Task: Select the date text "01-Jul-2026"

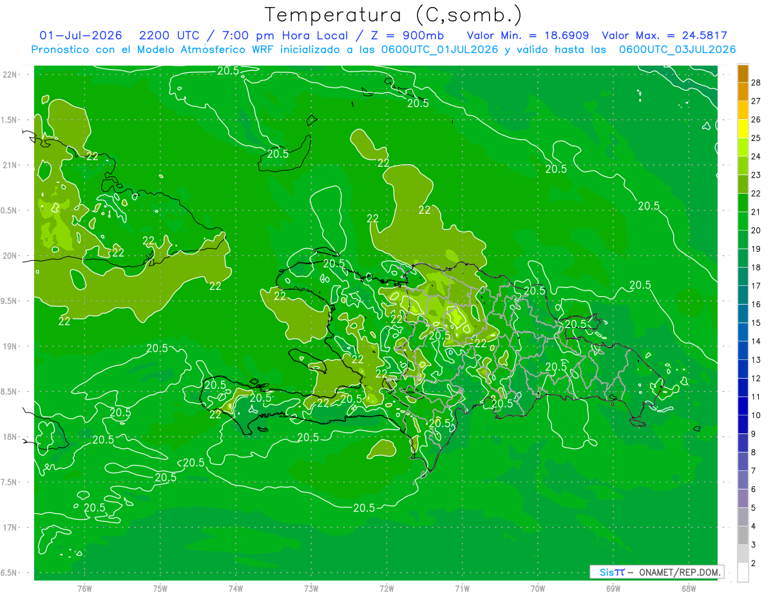Action: coord(81,35)
